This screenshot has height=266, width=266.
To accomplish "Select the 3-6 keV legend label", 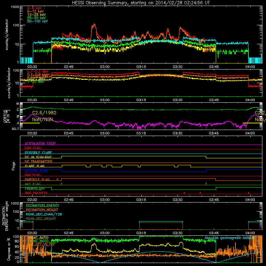I will click(35, 8).
